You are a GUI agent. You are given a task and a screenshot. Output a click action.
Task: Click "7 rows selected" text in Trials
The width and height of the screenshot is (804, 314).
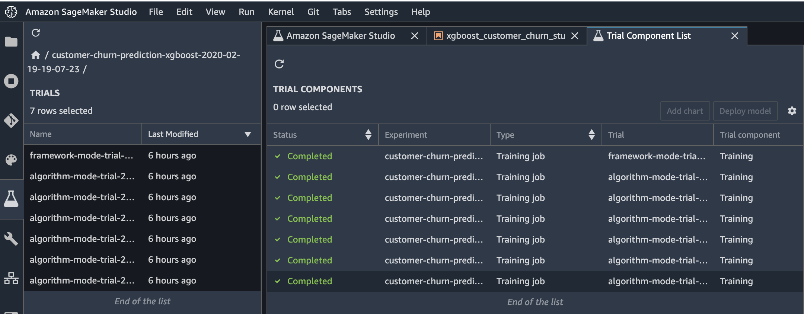pos(61,111)
